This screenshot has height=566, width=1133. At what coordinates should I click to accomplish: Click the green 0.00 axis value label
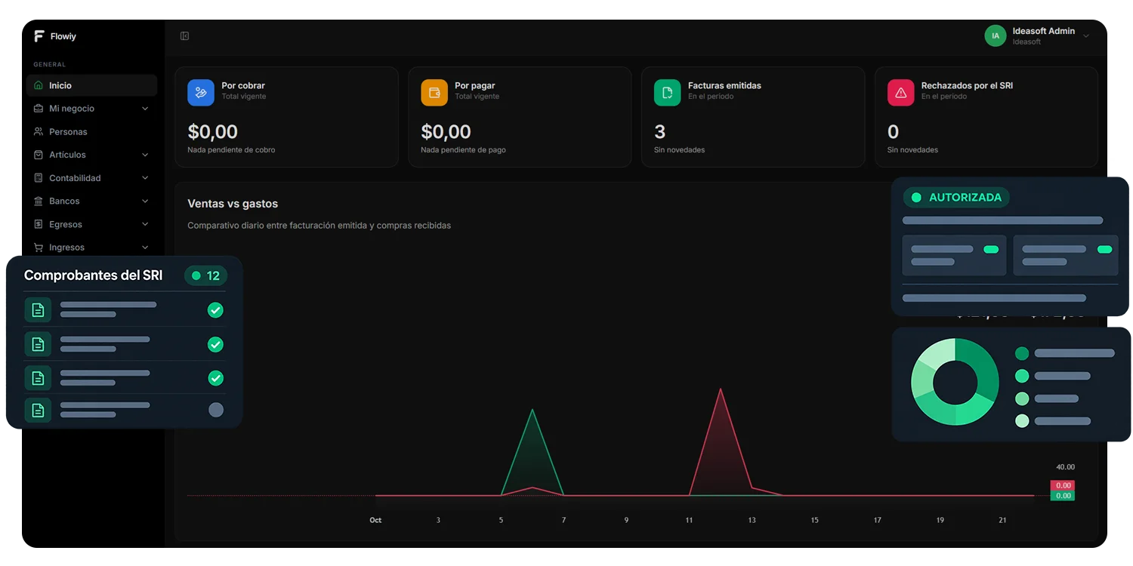coord(1062,496)
